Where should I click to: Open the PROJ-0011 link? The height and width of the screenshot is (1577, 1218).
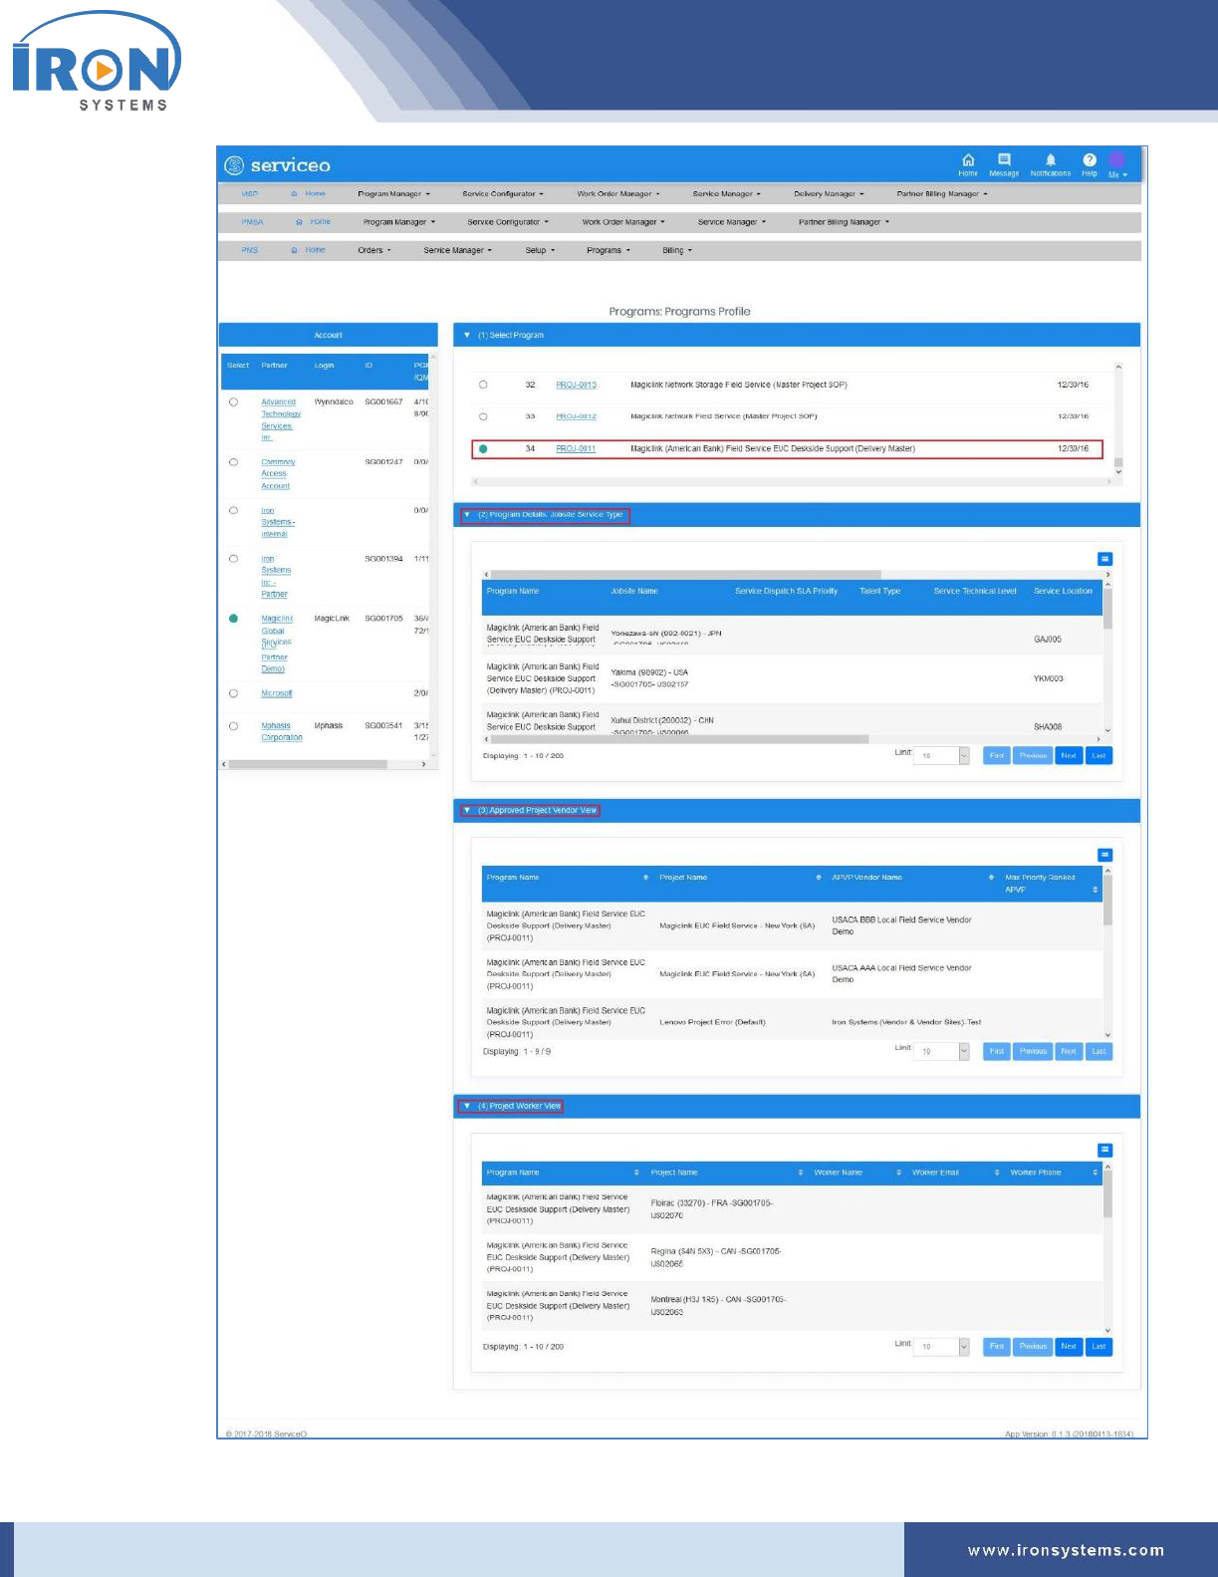(x=576, y=449)
